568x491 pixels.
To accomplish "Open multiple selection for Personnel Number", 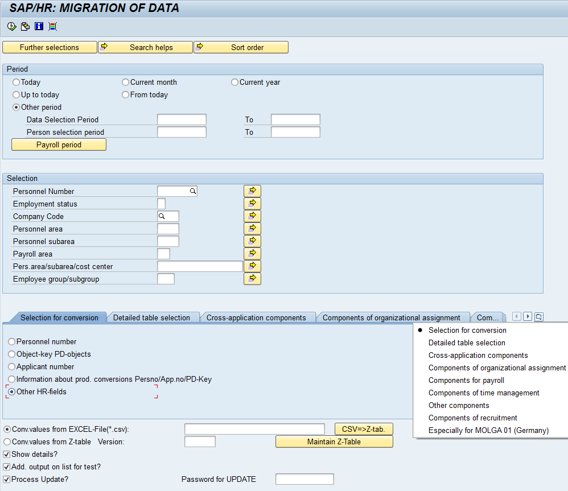I will coord(253,191).
